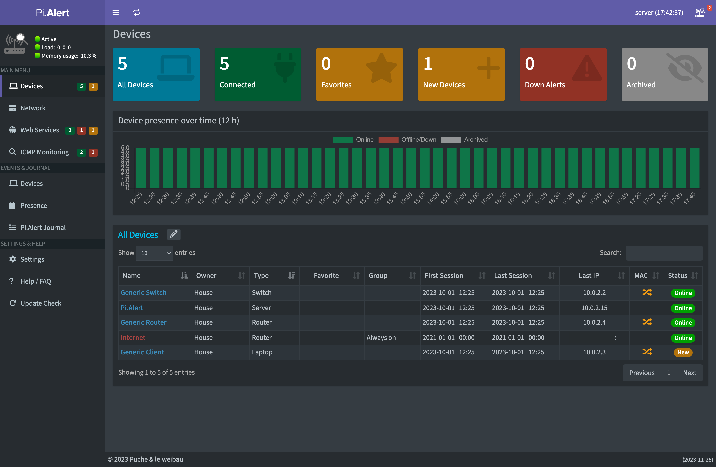Open ICMP Monitoring from sidebar
Viewport: 716px width, 467px height.
(x=44, y=152)
